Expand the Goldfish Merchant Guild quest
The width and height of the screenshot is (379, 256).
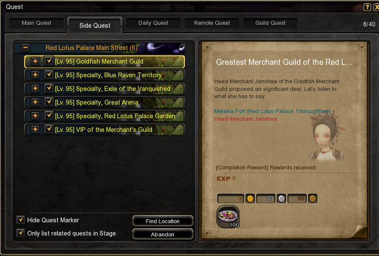35,61
